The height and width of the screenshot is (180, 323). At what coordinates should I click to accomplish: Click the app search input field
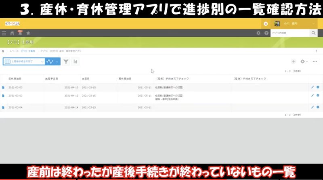coord(289,33)
